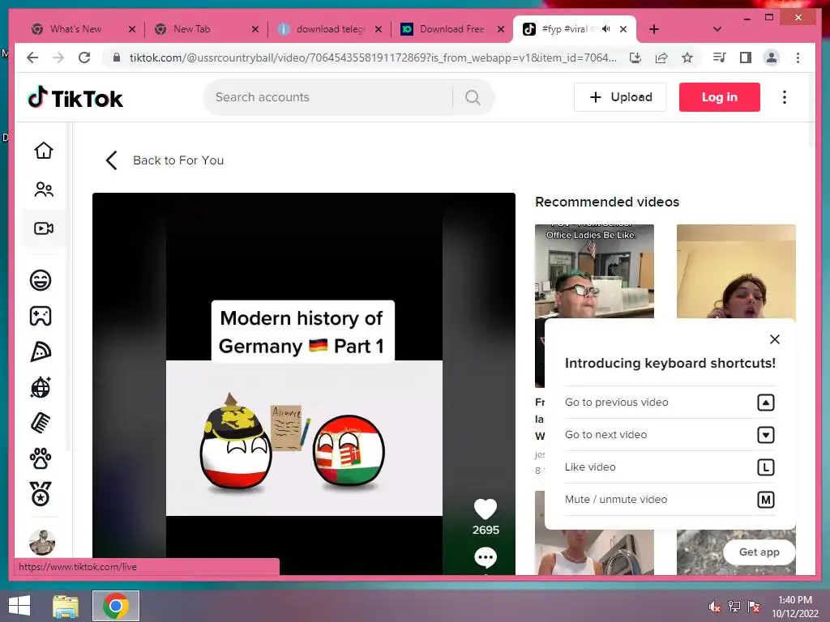Reload the page
The height and width of the screenshot is (622, 830).
tap(84, 58)
